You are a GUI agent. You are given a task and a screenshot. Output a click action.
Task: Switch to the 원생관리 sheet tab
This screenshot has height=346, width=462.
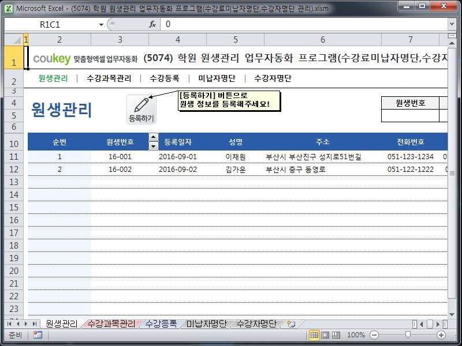click(x=61, y=324)
